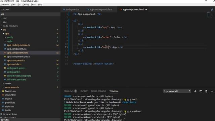Open customer.service.spec.ts file
The width and height of the screenshot is (215, 121).
pos(19,76)
